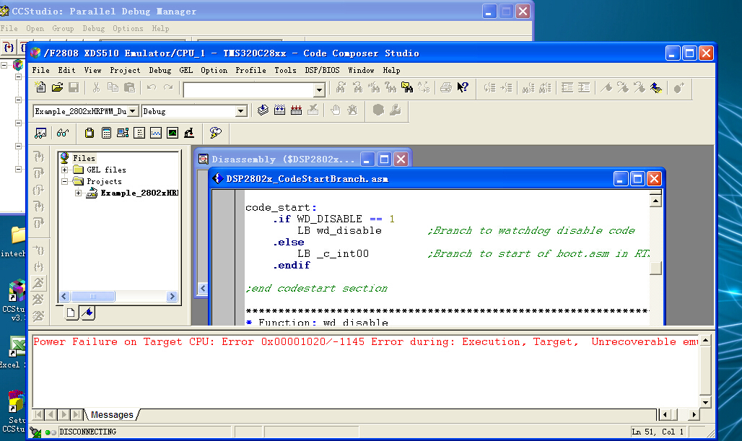Open the wrench tool icon
742x441 pixels.
[395, 110]
